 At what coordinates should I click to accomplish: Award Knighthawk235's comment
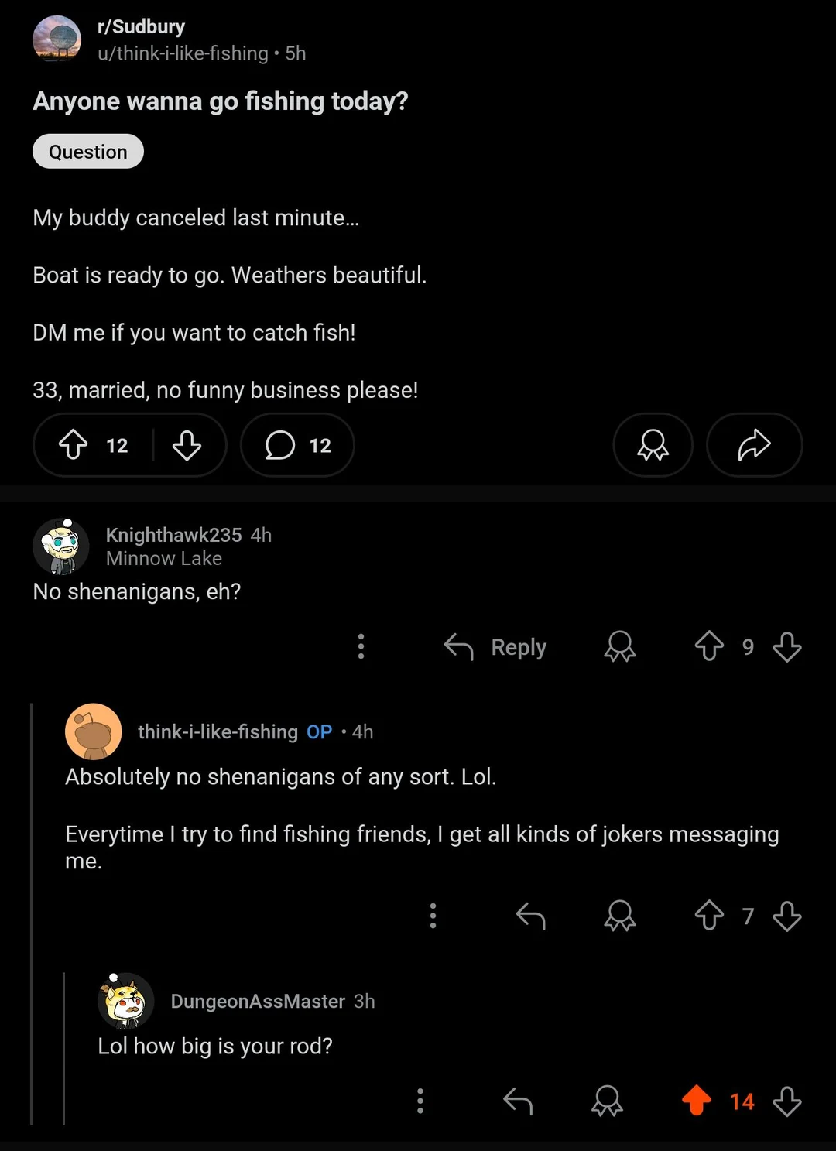(x=620, y=646)
